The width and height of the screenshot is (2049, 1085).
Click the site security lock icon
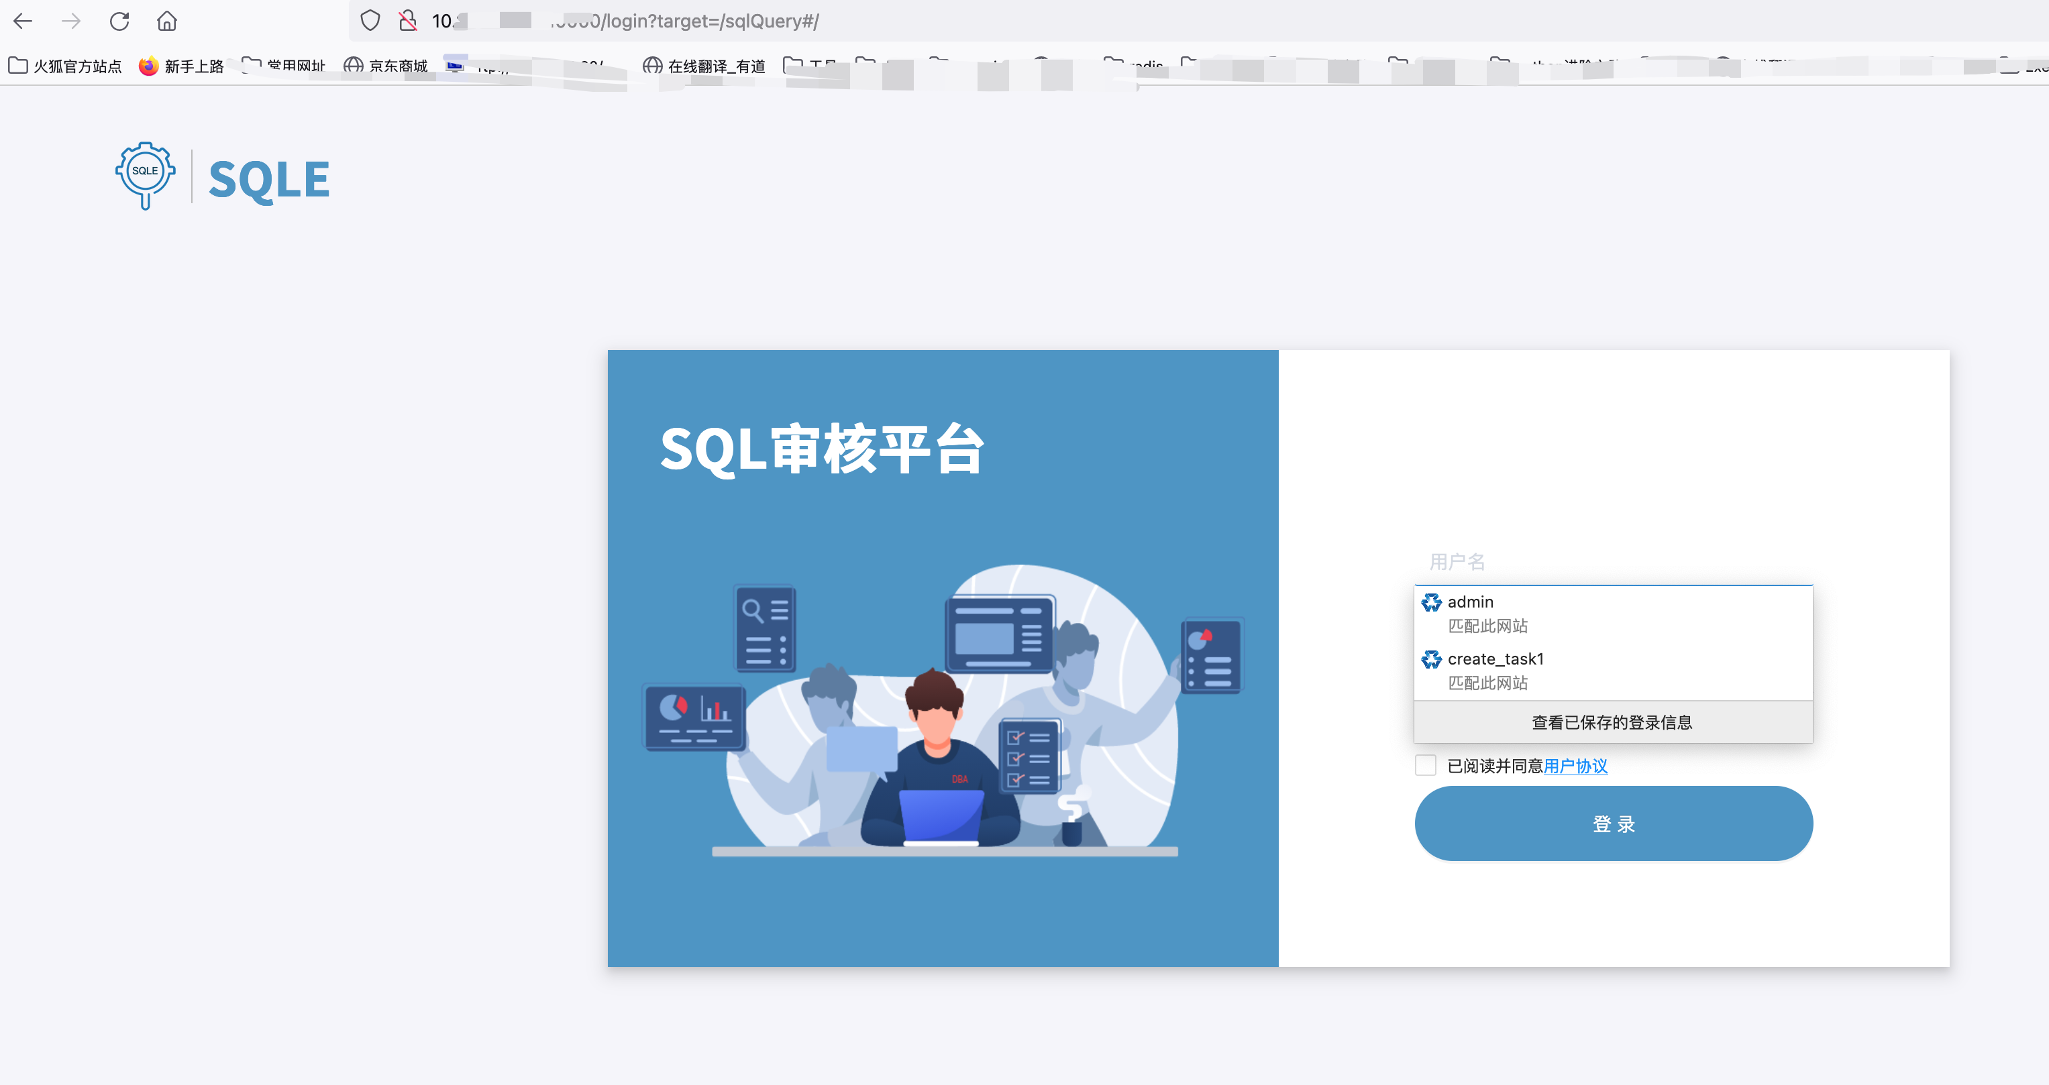408,21
